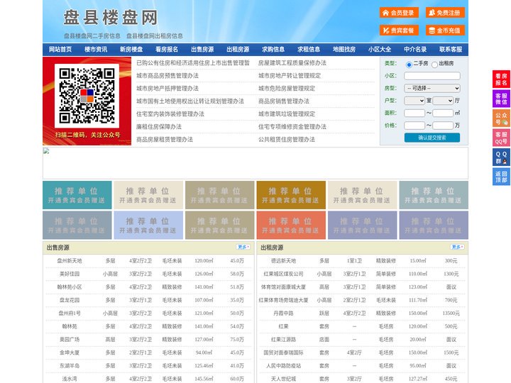Open 人民中路防疫站 rental listing

point(283,366)
